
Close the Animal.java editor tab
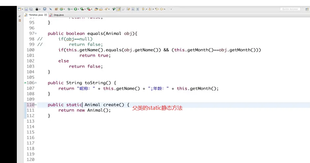point(46,15)
